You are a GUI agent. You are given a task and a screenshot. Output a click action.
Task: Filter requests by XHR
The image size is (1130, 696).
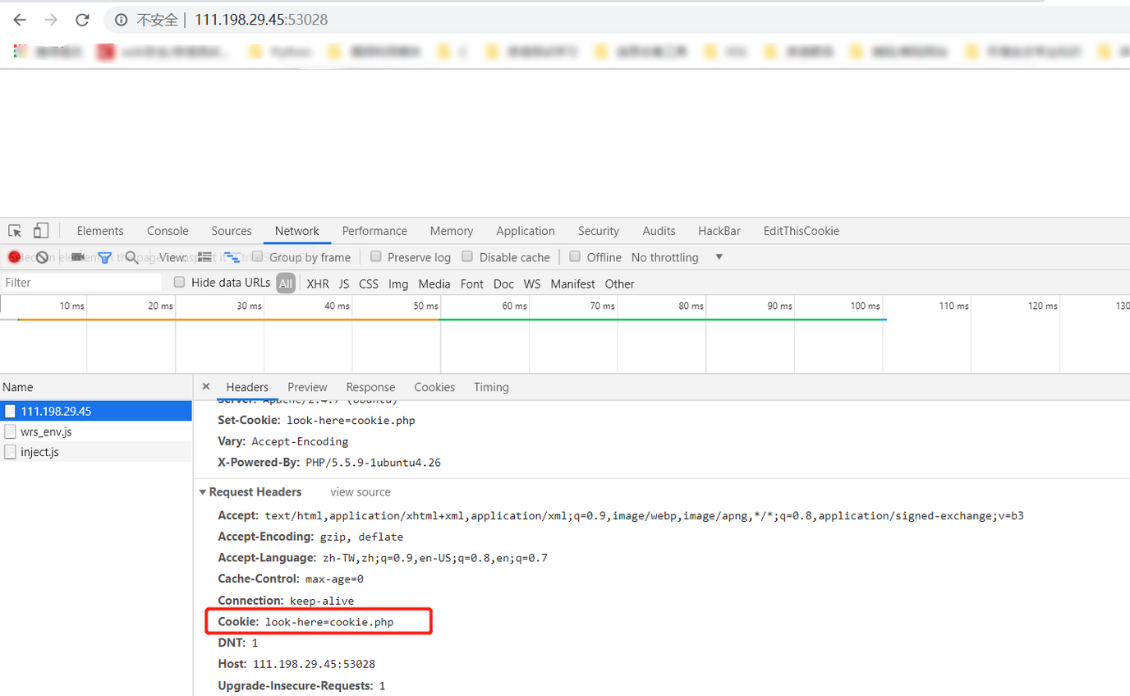pos(318,283)
